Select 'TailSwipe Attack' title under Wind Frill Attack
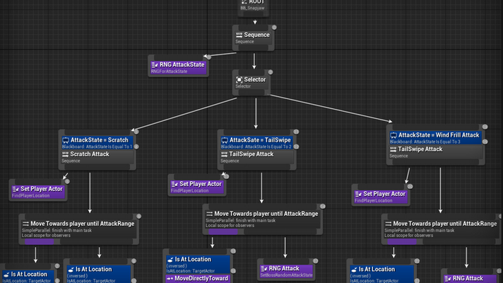This screenshot has height=283, width=503. [420, 149]
